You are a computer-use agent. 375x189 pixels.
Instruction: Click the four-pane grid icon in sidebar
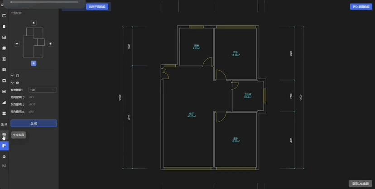coord(4,37)
